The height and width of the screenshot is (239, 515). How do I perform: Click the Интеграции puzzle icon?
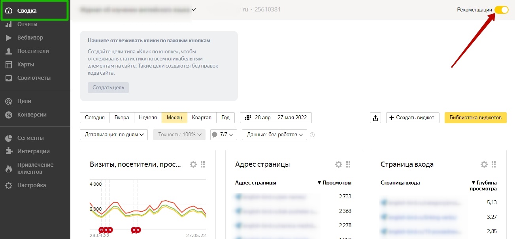[x=9, y=151]
